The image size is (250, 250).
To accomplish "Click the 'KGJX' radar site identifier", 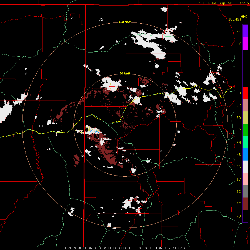I will pyautogui.click(x=142, y=248).
